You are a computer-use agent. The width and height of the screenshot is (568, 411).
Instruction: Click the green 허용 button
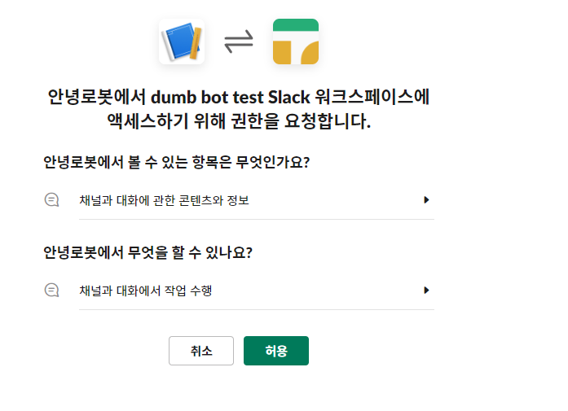point(276,351)
